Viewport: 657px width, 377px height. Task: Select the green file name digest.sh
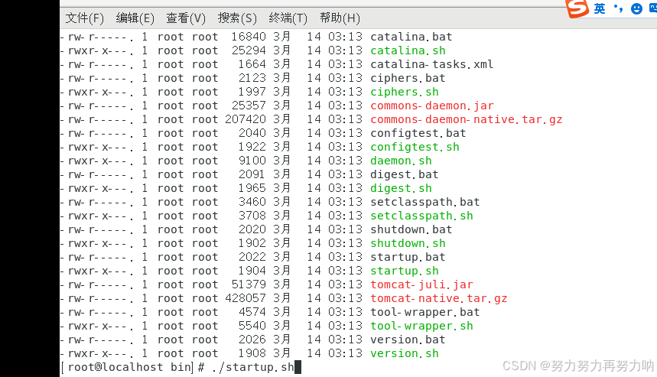click(x=401, y=188)
